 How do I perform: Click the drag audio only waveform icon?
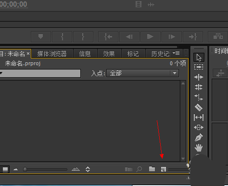[151, 5]
